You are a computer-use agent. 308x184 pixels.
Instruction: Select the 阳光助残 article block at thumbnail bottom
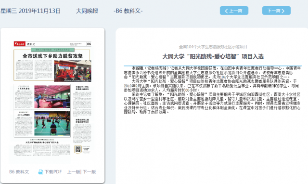coord(42,147)
